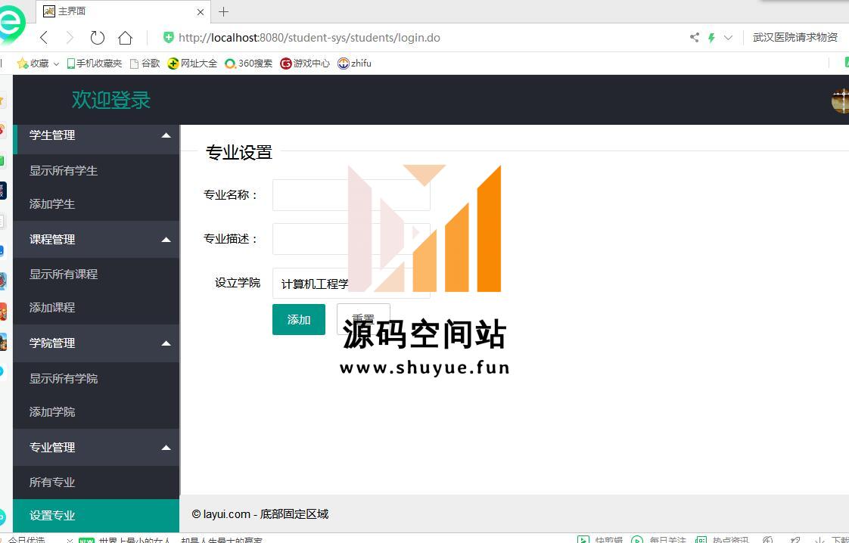Screen dimensions: 849x543
Task: Open the browser home icon
Action: tap(125, 37)
